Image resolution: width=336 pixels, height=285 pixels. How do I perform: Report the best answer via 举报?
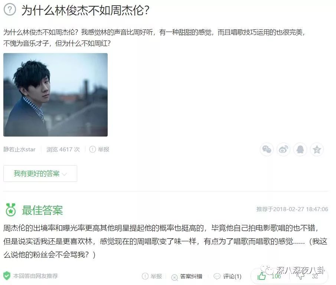tap(152, 276)
